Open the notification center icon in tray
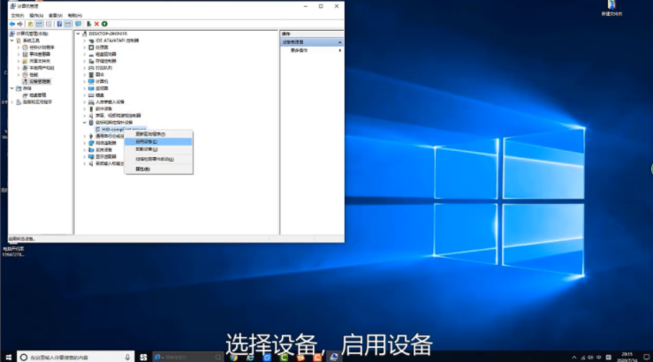 (x=646, y=357)
